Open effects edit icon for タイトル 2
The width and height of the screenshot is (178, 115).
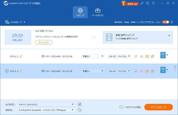136,56
